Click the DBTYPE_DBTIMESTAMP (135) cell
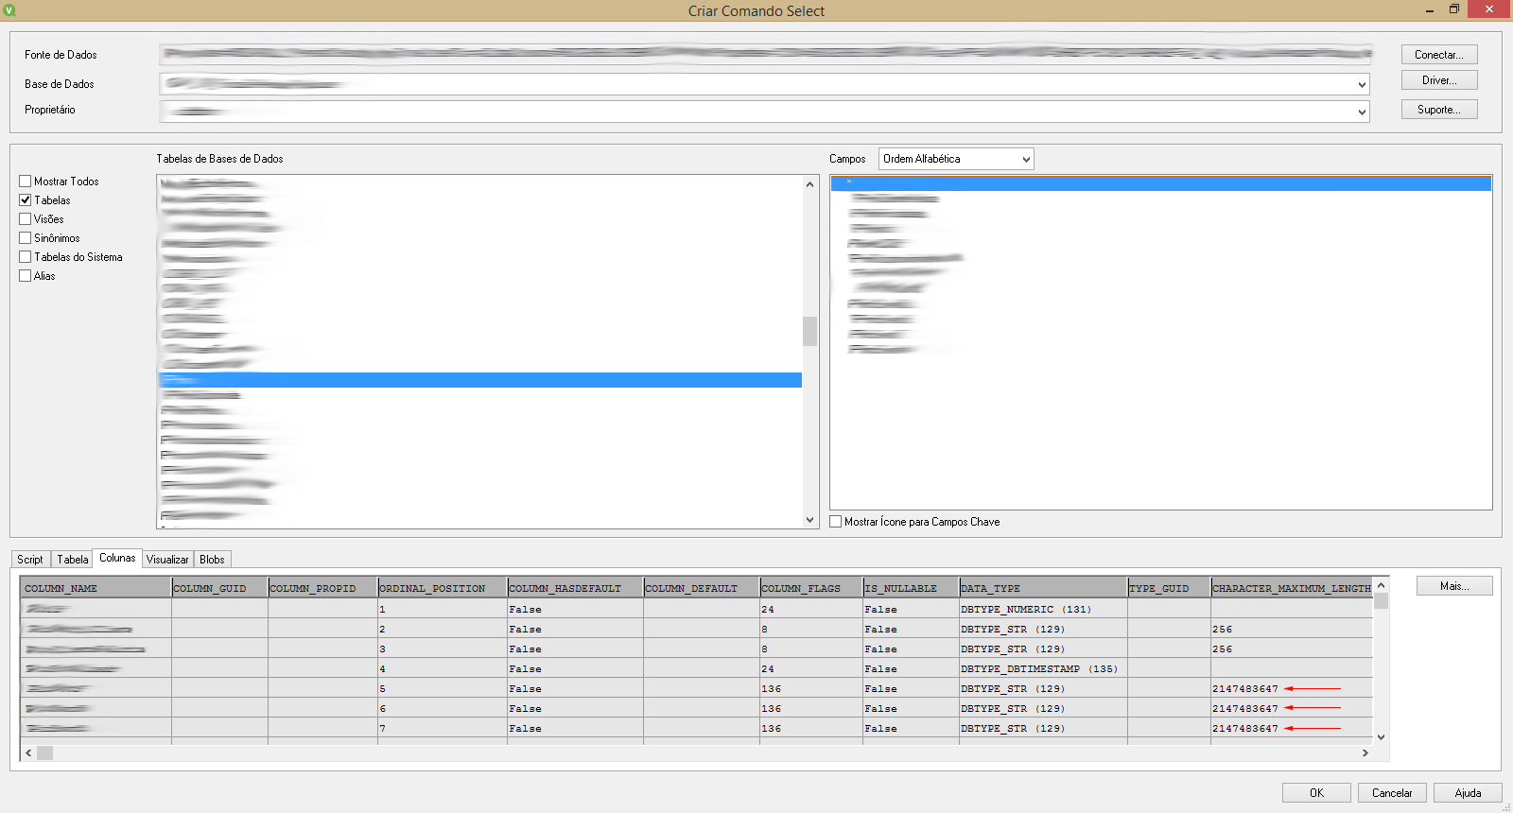The height and width of the screenshot is (813, 1513). coord(1043,668)
